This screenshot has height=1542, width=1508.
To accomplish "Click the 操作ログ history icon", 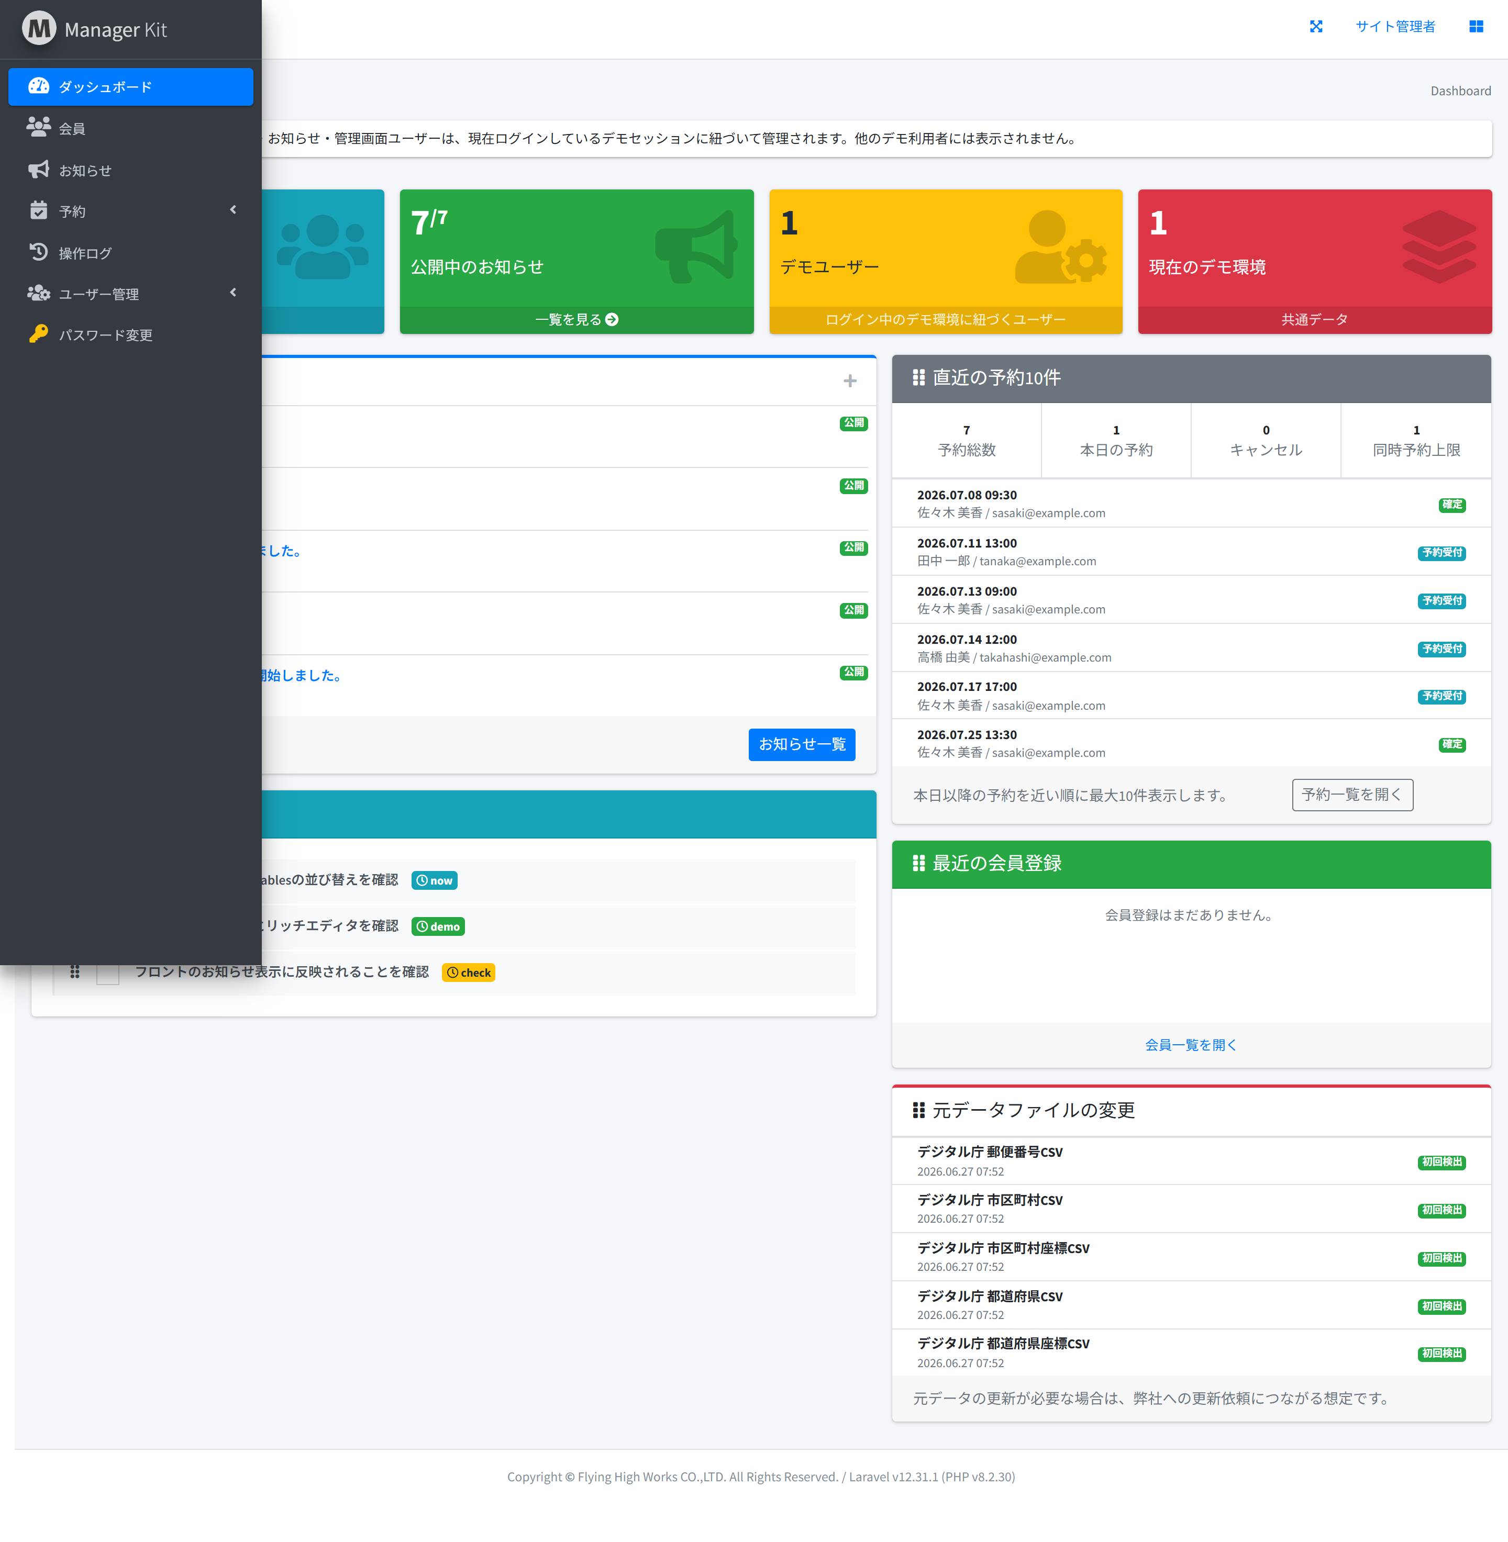I will click(x=38, y=252).
